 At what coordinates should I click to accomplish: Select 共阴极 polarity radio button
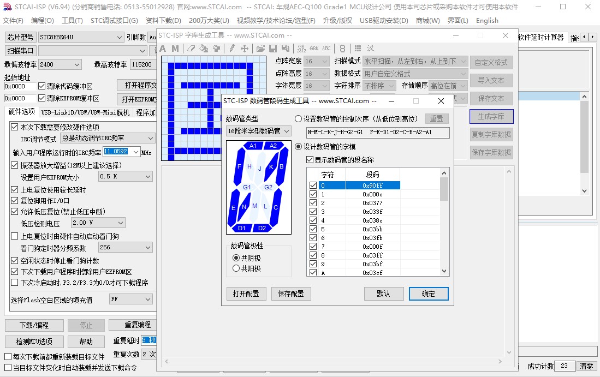(x=236, y=258)
